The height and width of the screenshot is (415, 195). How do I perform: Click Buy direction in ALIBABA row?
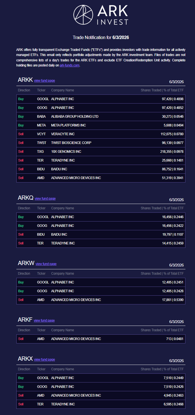(21, 117)
